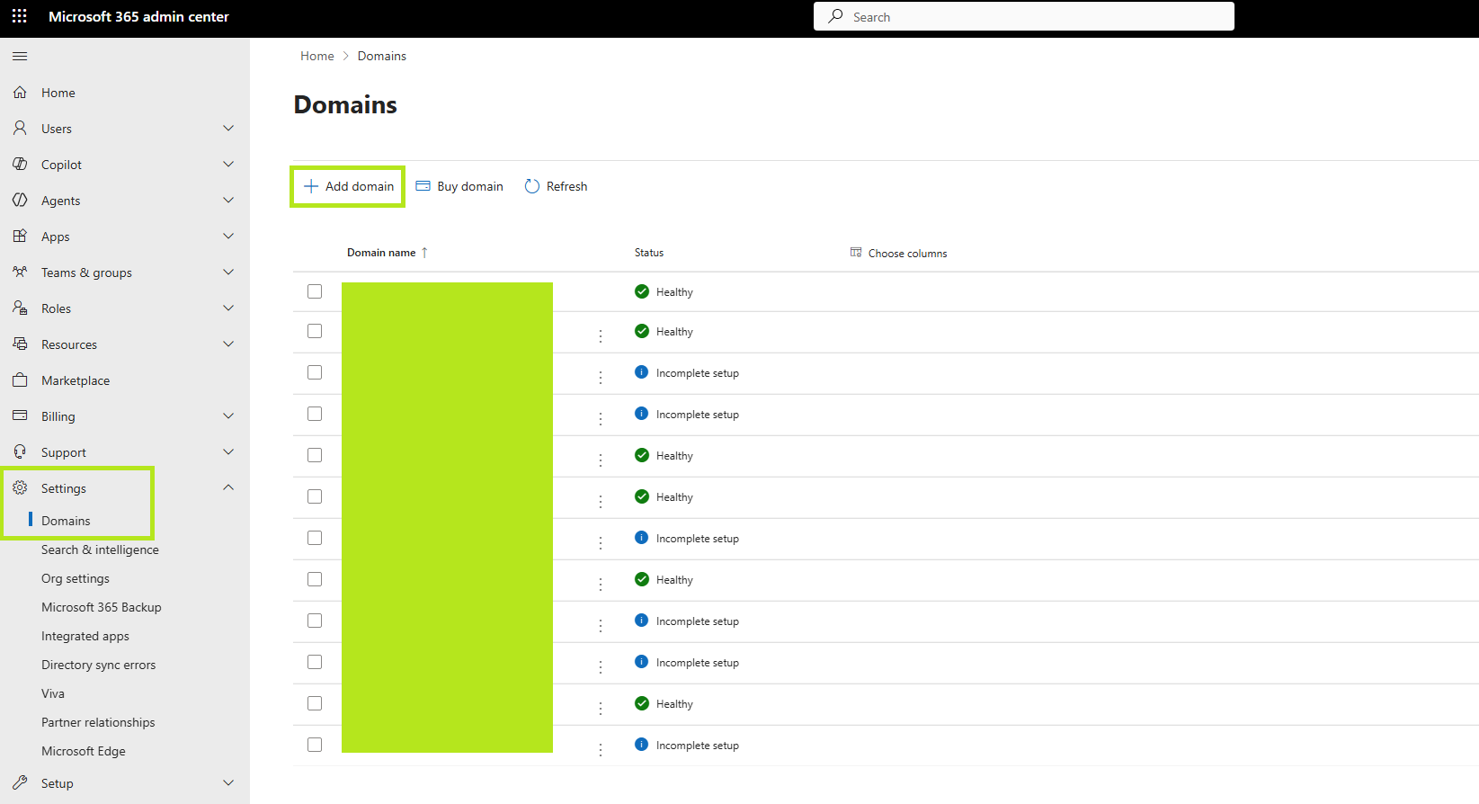Expand the Roles section chevron
This screenshot has height=804, width=1479.
pos(228,308)
